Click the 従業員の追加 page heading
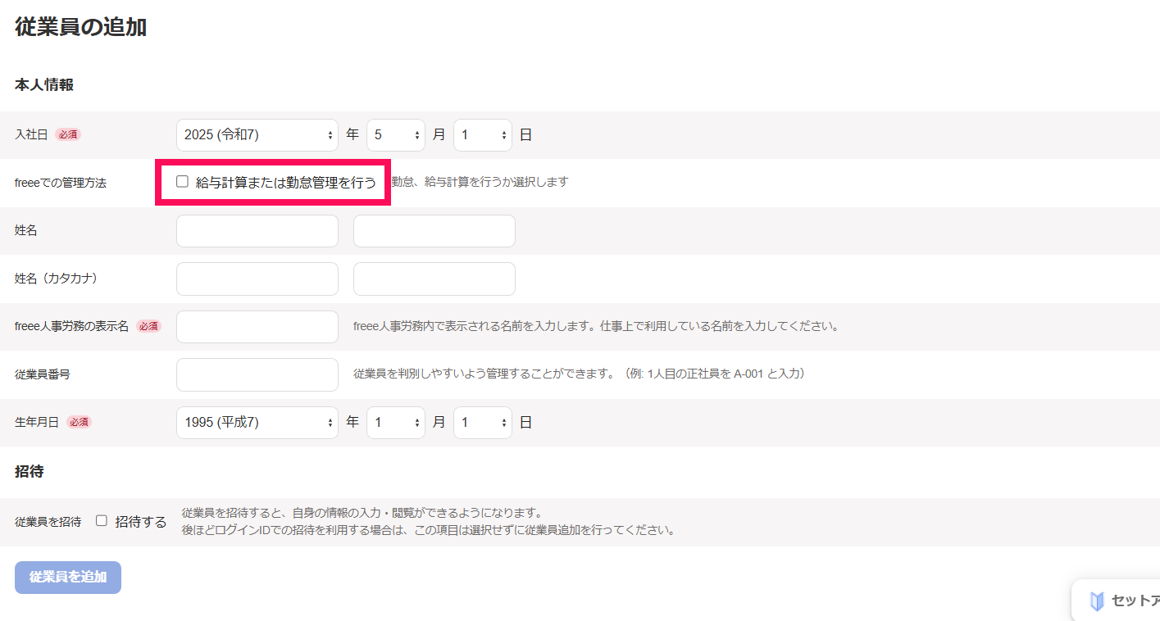1160x621 pixels. pyautogui.click(x=80, y=27)
